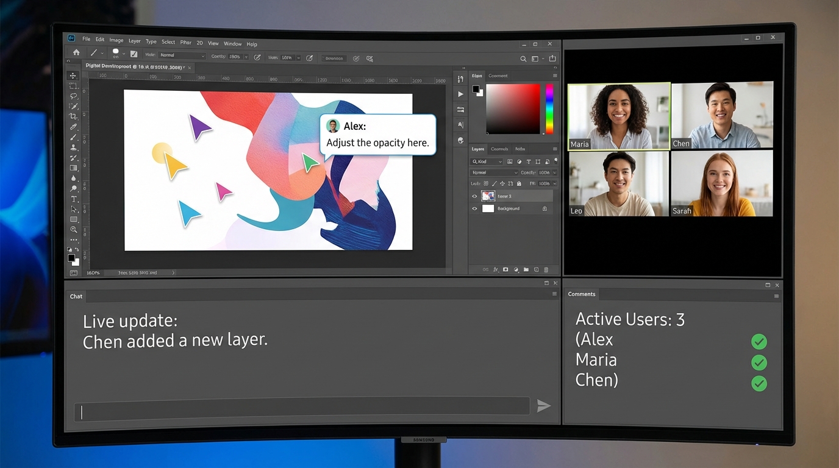The width and height of the screenshot is (839, 468).
Task: Delete layer using the trash icon
Action: click(546, 269)
